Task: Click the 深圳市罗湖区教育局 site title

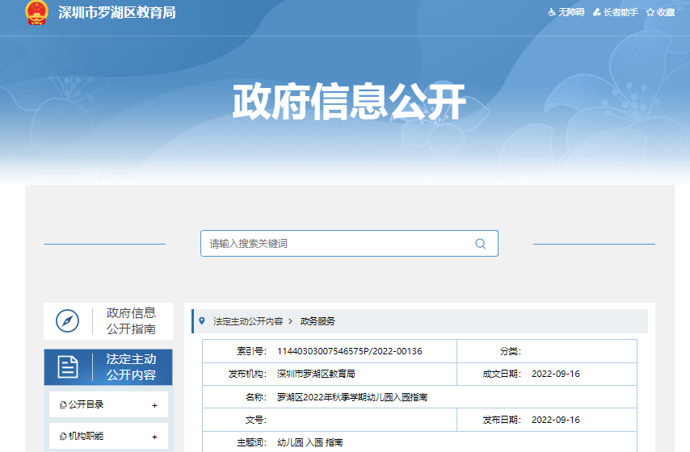Action: pyautogui.click(x=117, y=13)
